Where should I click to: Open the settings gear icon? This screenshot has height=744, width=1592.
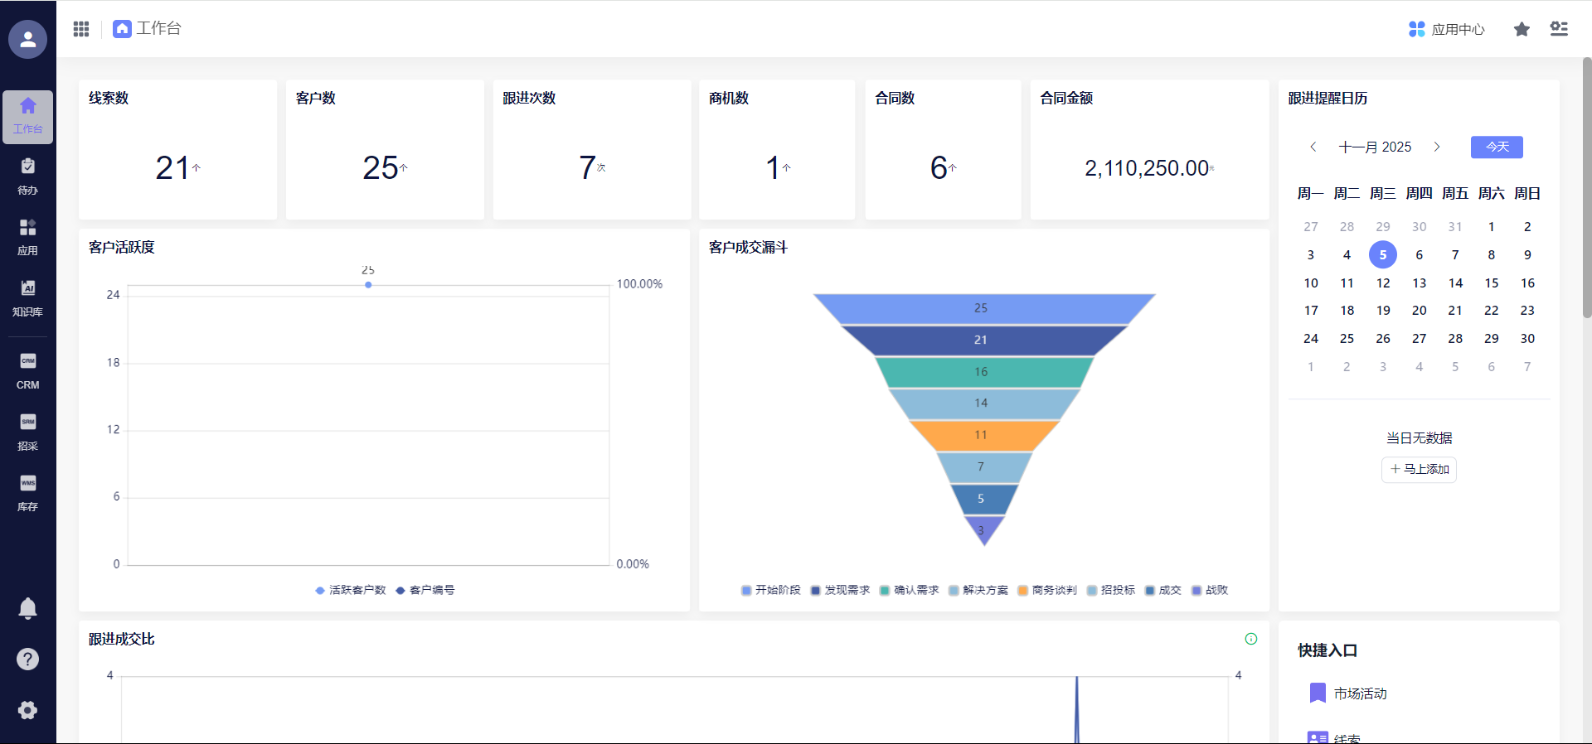tap(27, 710)
